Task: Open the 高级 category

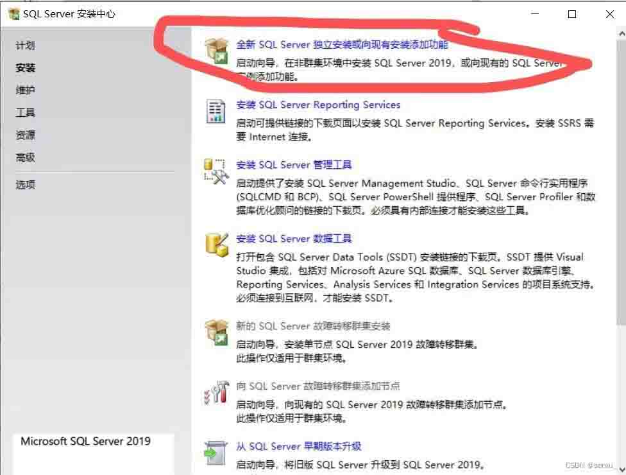Action: [x=25, y=157]
